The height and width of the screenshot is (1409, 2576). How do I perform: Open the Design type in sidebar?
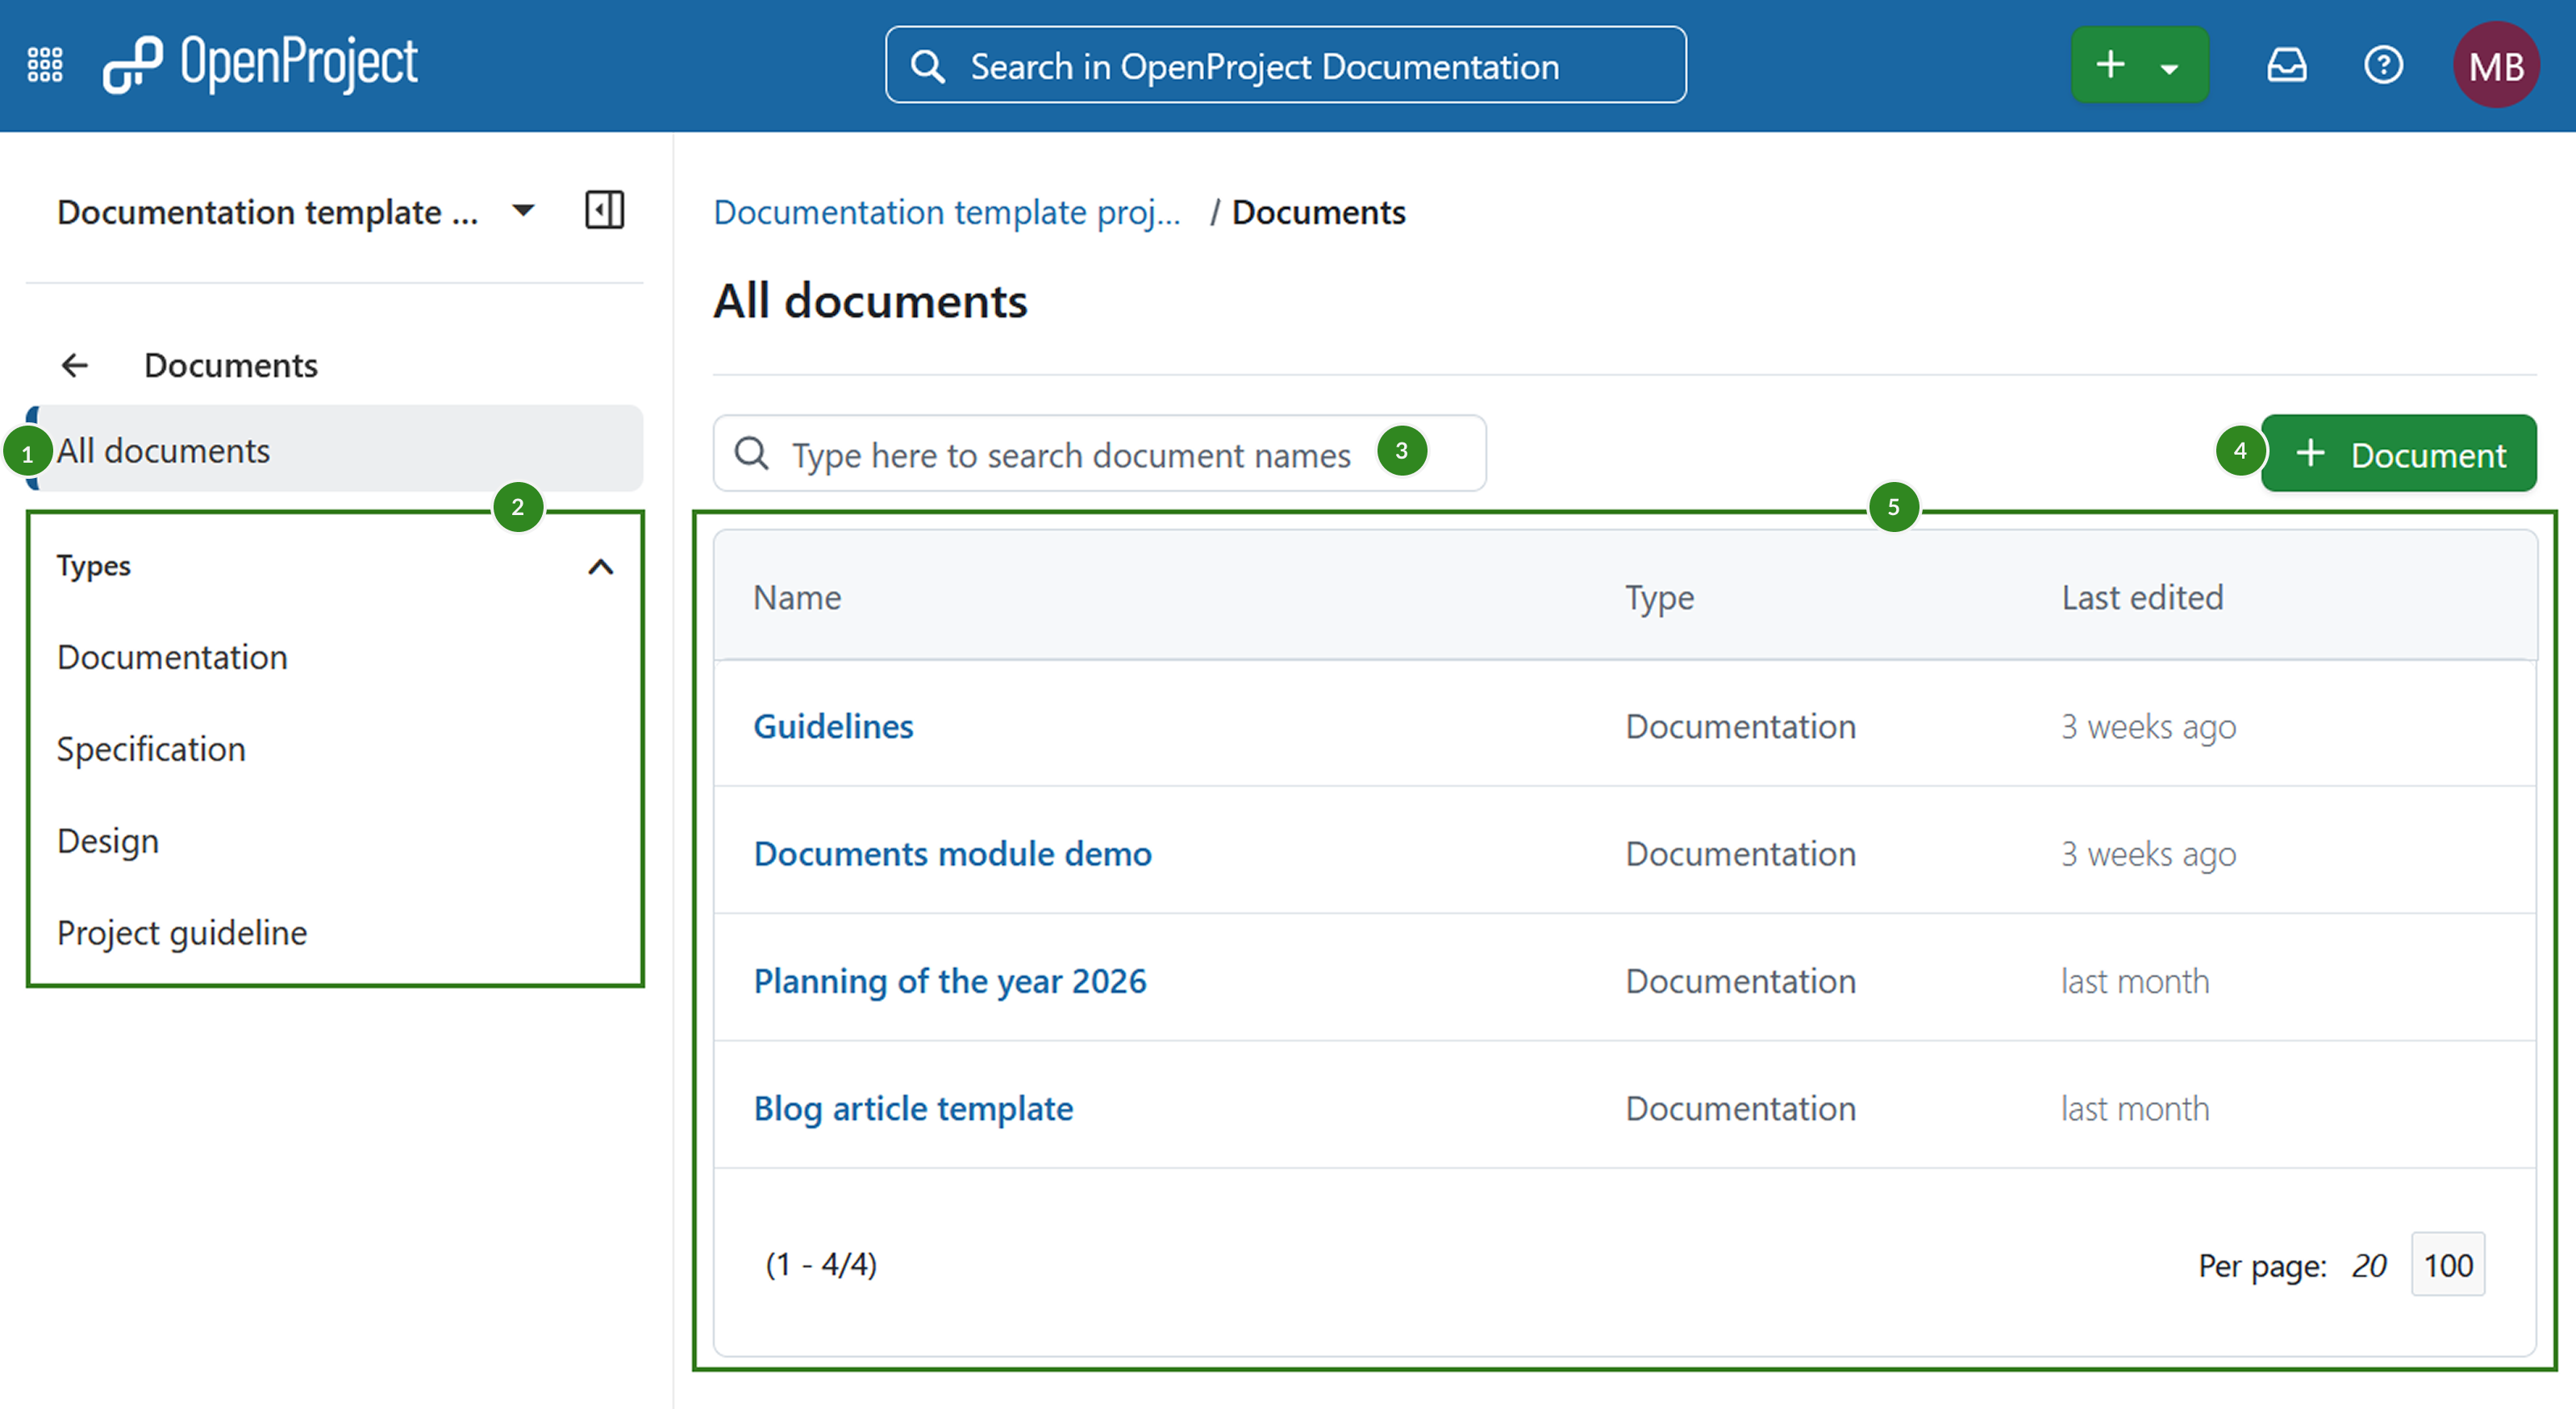(107, 841)
